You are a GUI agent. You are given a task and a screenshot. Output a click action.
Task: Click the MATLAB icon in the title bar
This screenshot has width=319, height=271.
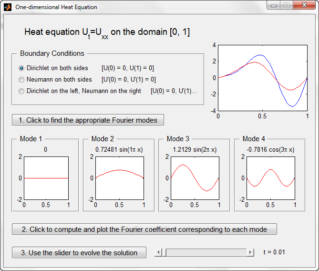[x=8, y=7]
